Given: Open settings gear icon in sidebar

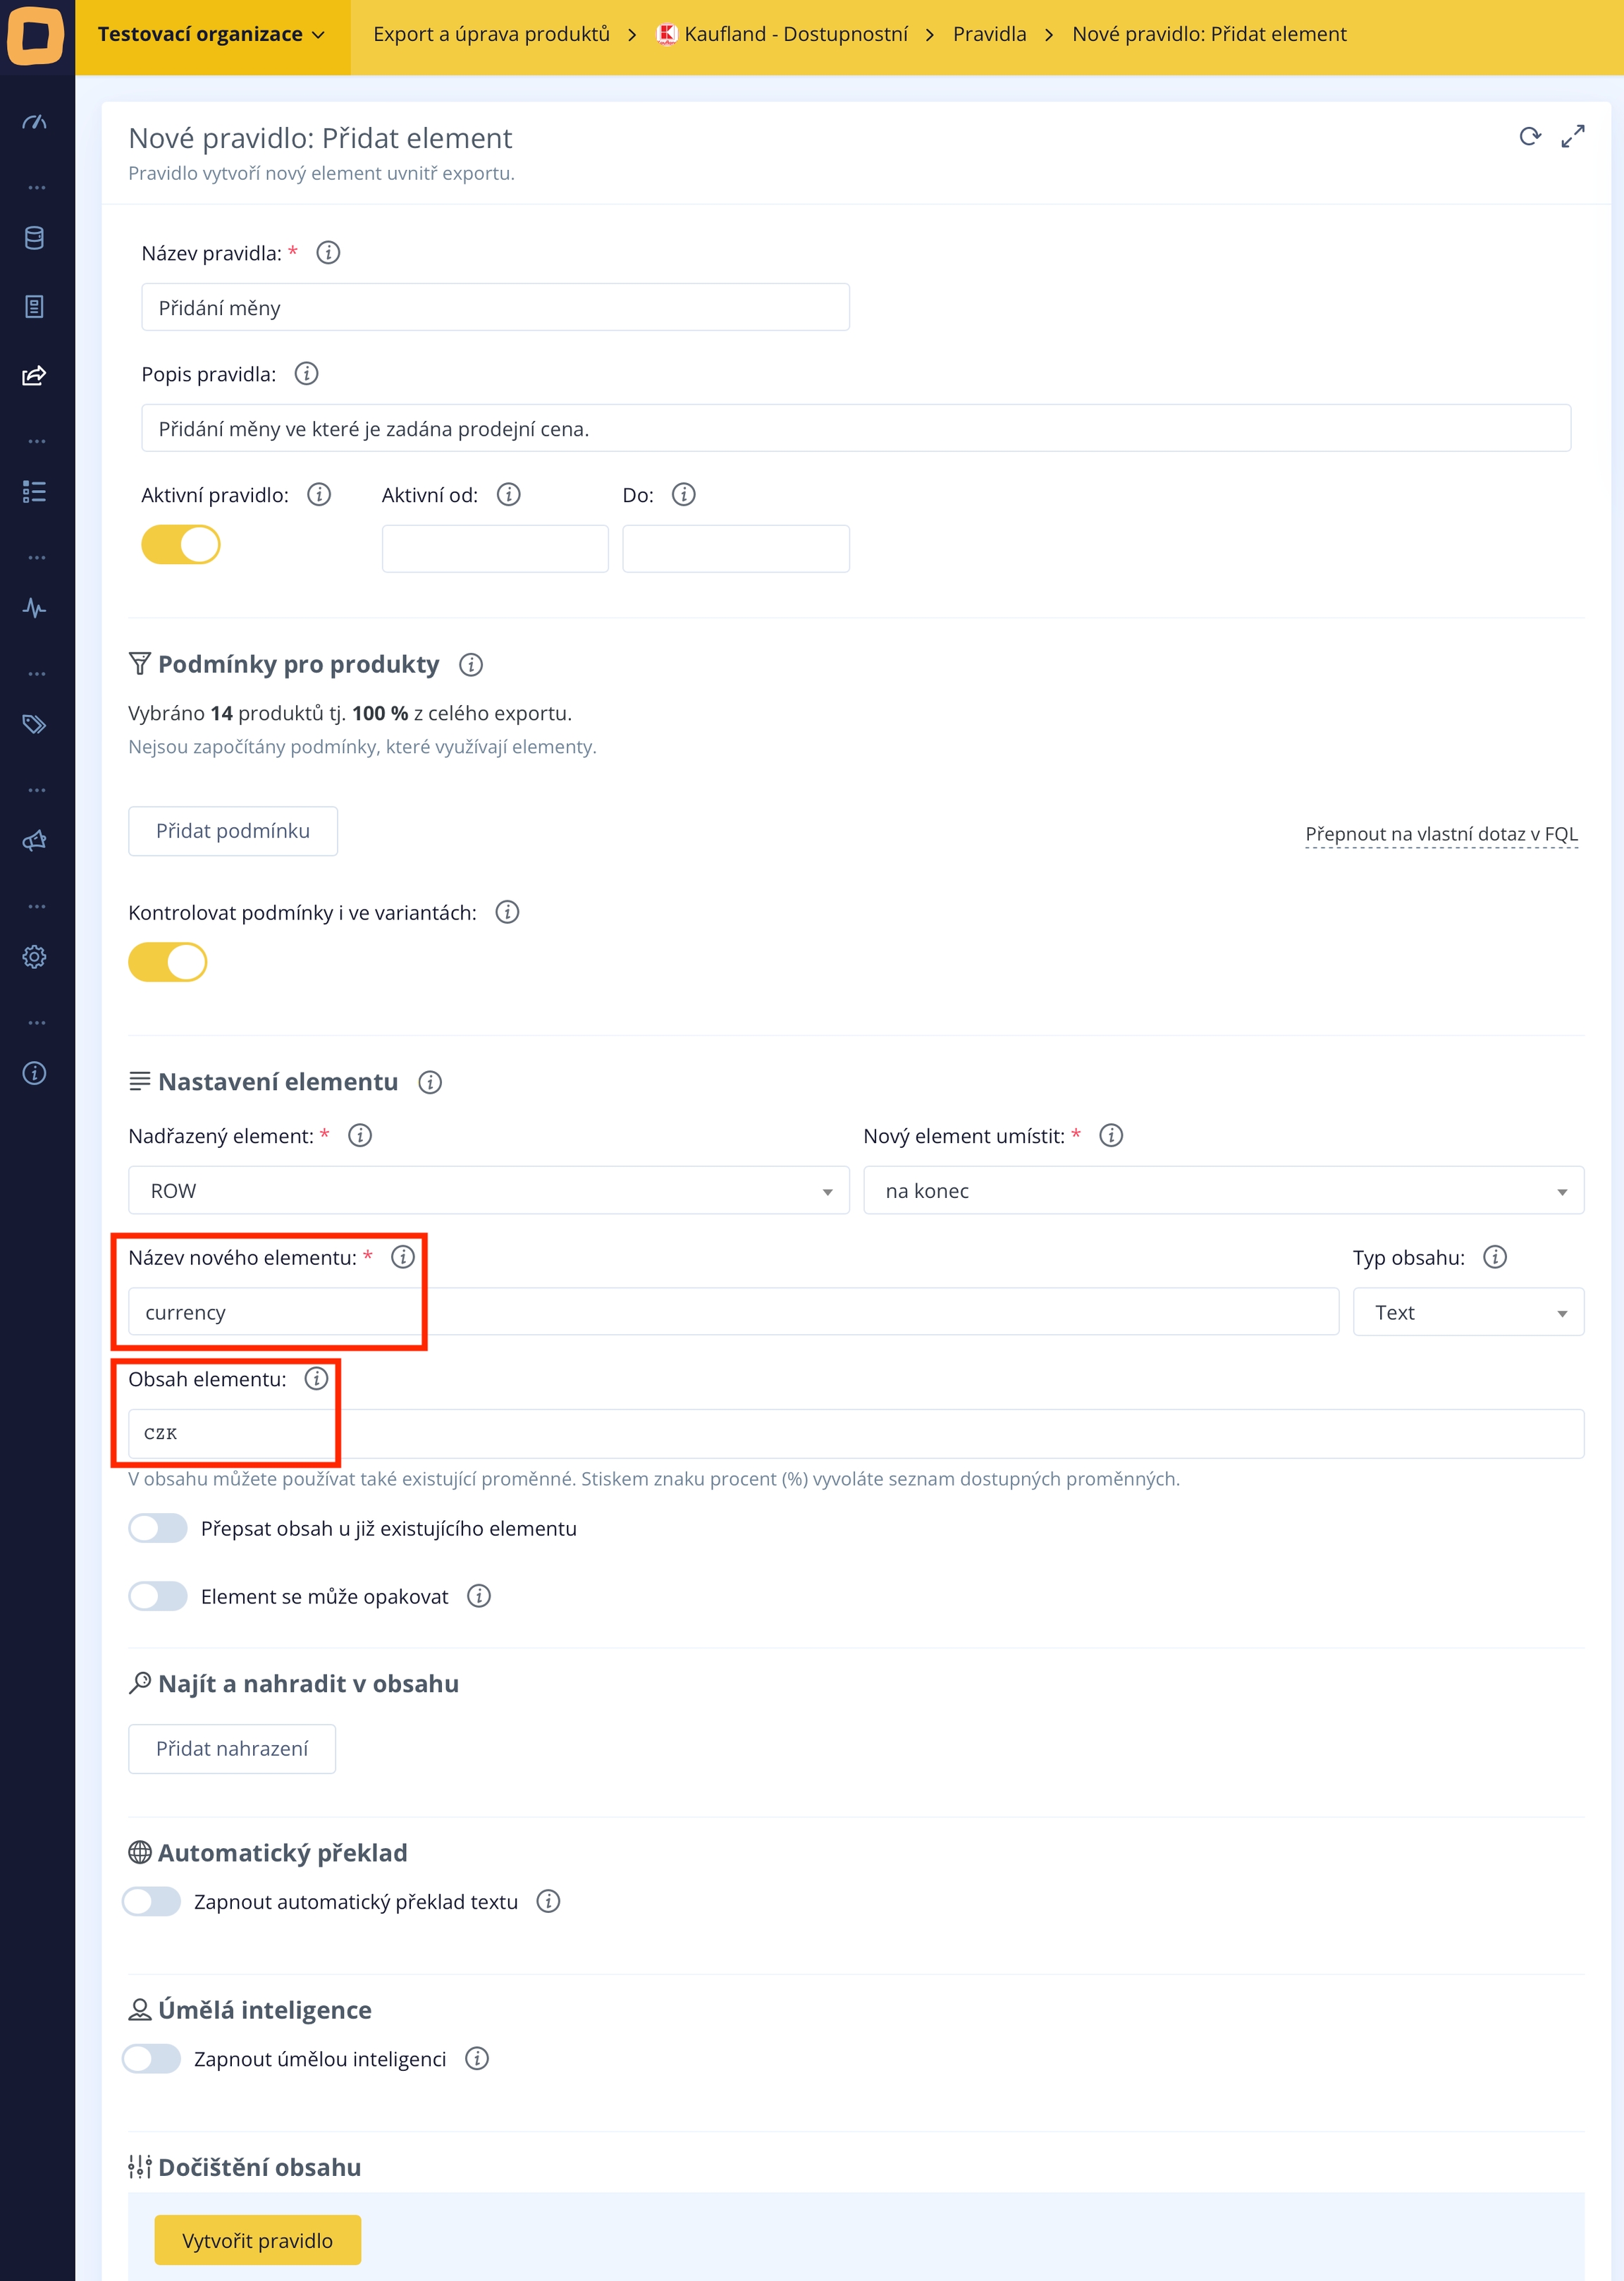Looking at the screenshot, I should (35, 956).
